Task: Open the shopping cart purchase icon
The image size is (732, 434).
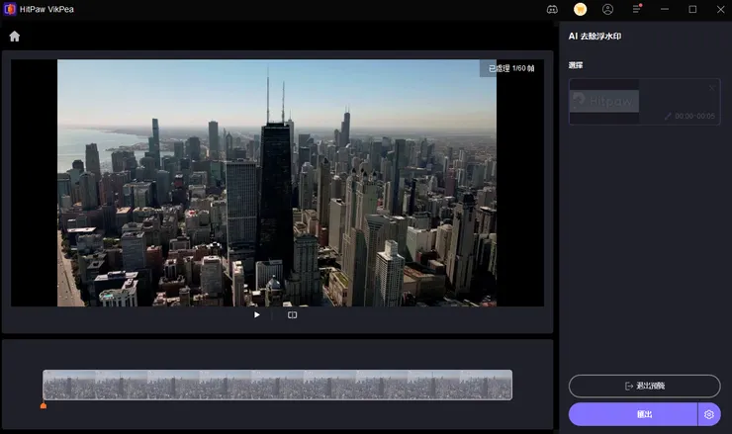Action: 581,9
